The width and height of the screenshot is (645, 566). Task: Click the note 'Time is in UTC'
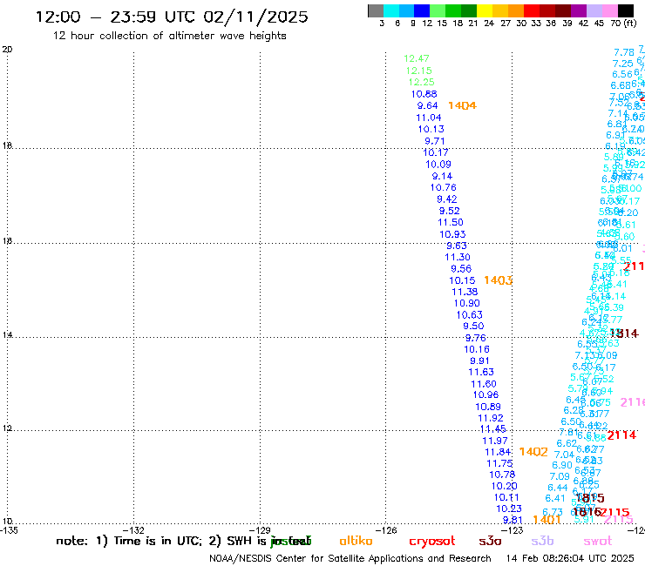coord(158,541)
